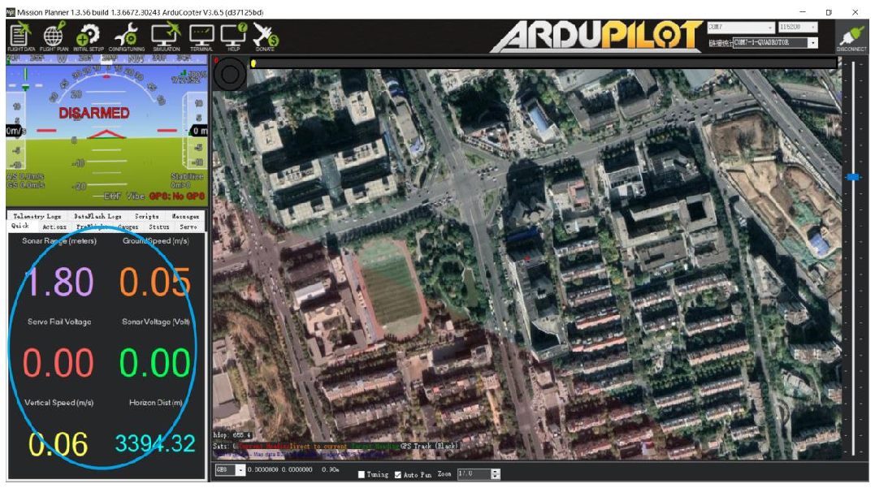Move the map zoom vertical slider handle
Viewport: 875px width, 488px height.
853,177
